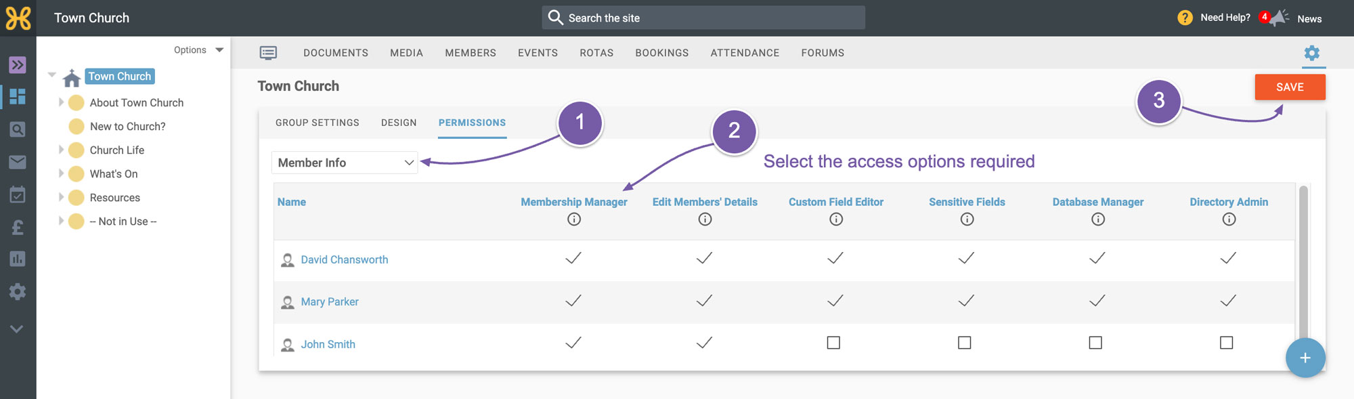Toggle Directory Admin for David Chansworth
This screenshot has height=399, width=1354.
[1228, 258]
